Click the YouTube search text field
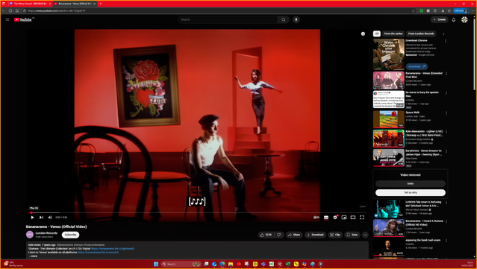The height and width of the screenshot is (269, 477). coord(228,19)
